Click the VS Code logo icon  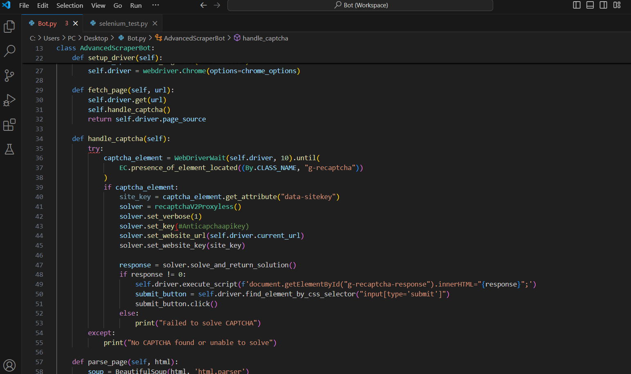7,5
